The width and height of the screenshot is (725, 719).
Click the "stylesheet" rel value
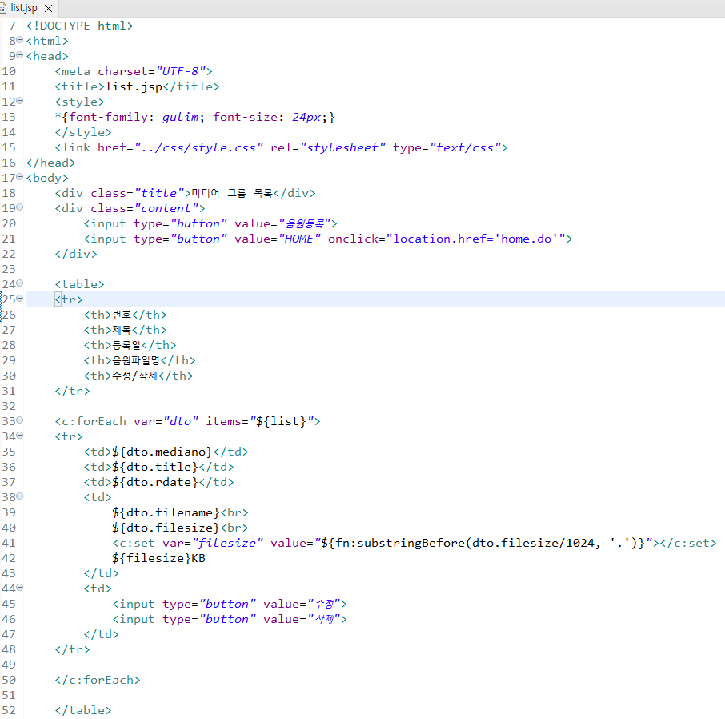[342, 147]
